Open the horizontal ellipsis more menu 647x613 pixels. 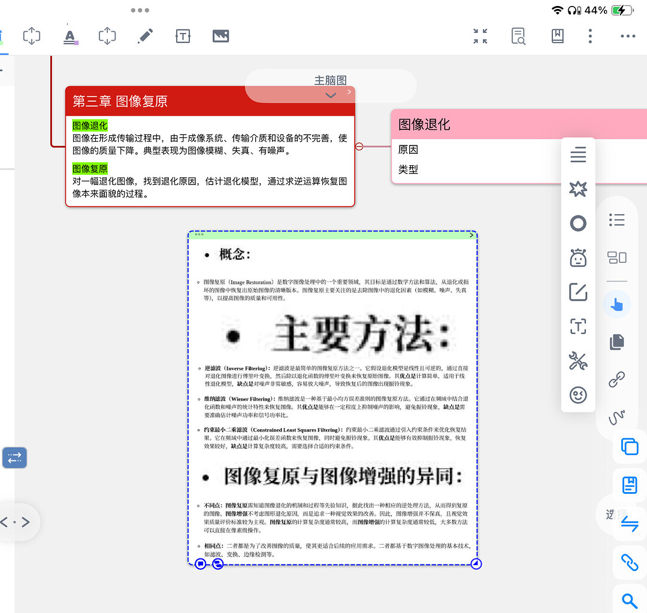[628, 36]
